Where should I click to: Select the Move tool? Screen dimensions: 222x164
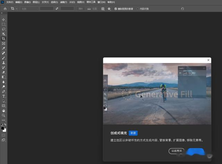pyautogui.click(x=3, y=19)
